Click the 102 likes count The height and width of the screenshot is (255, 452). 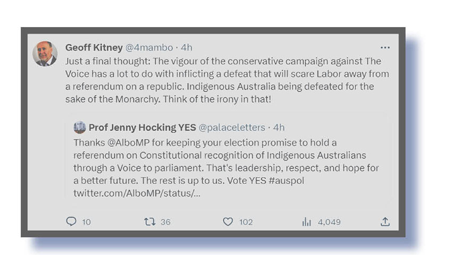(246, 222)
